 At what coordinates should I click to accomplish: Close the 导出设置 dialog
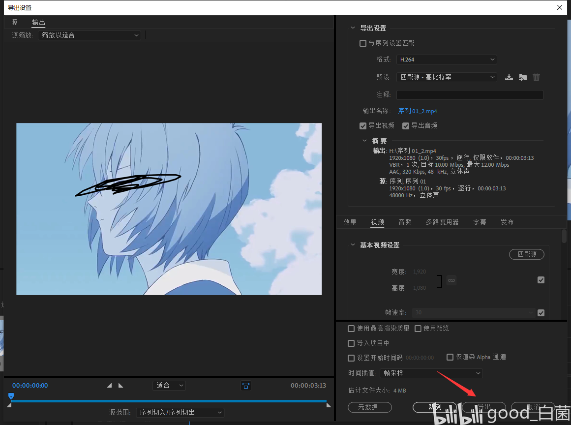pos(559,7)
